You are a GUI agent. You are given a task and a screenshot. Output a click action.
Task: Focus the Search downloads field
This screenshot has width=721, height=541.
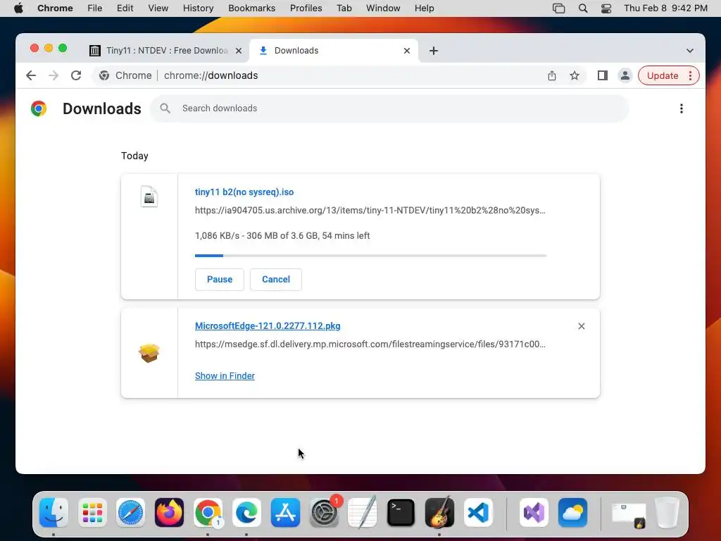point(389,108)
